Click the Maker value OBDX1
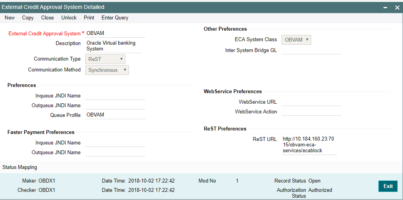403x200 pixels. (x=47, y=181)
